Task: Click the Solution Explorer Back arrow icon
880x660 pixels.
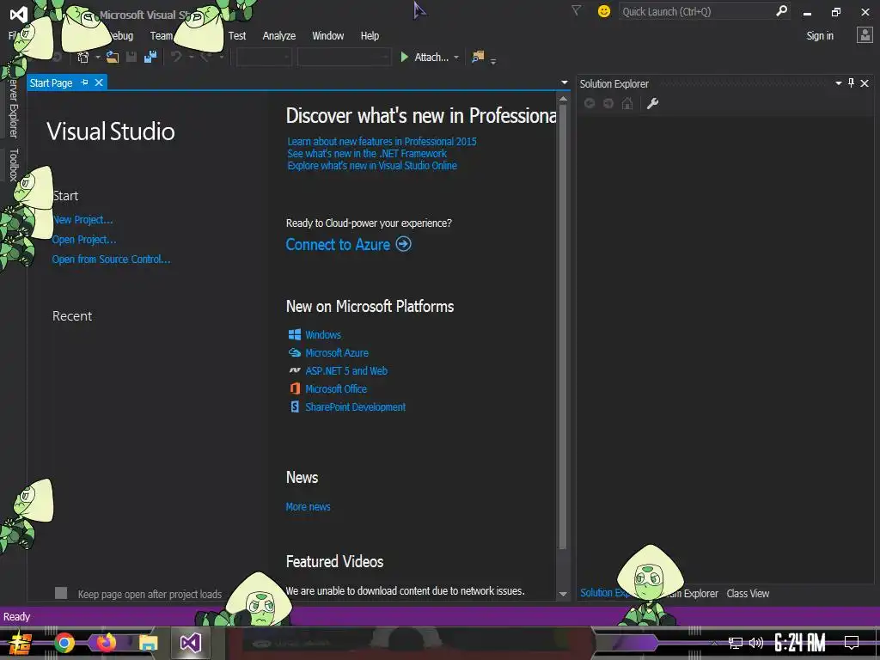Action: pyautogui.click(x=590, y=103)
